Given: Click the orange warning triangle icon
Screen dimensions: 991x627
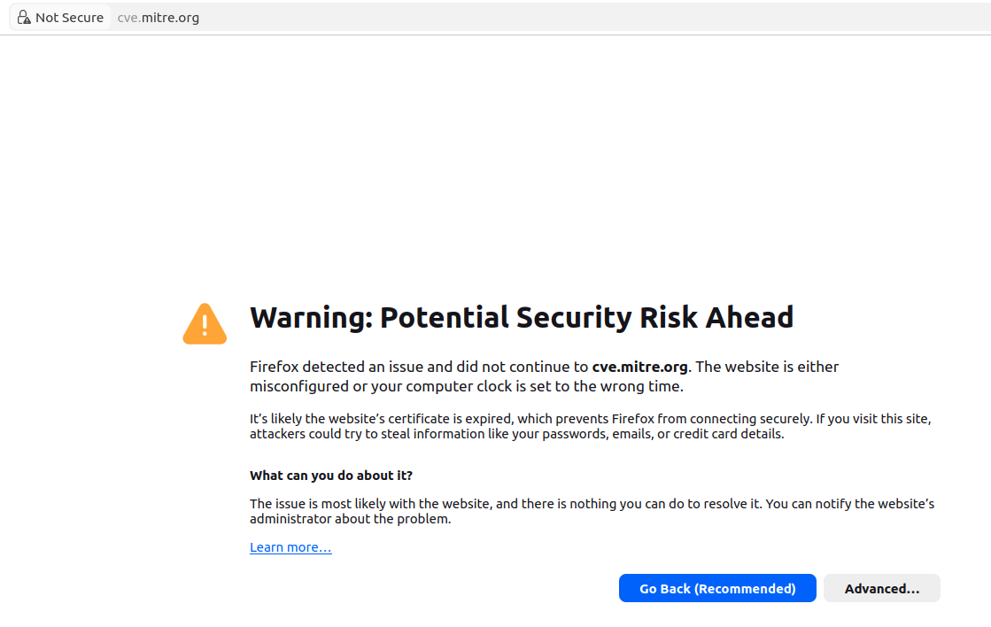Looking at the screenshot, I should coord(205,323).
